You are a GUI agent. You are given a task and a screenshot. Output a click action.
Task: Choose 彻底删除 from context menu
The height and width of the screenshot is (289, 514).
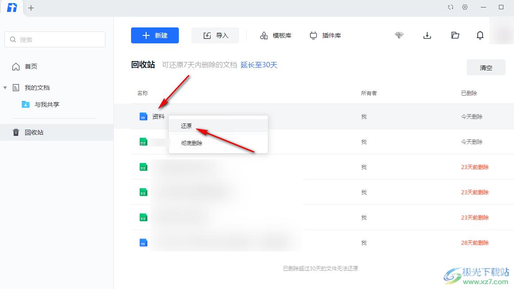(x=218, y=143)
